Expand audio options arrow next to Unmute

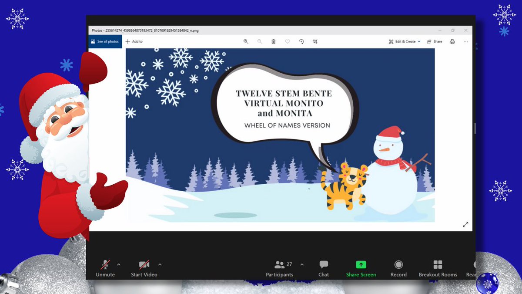point(119,264)
